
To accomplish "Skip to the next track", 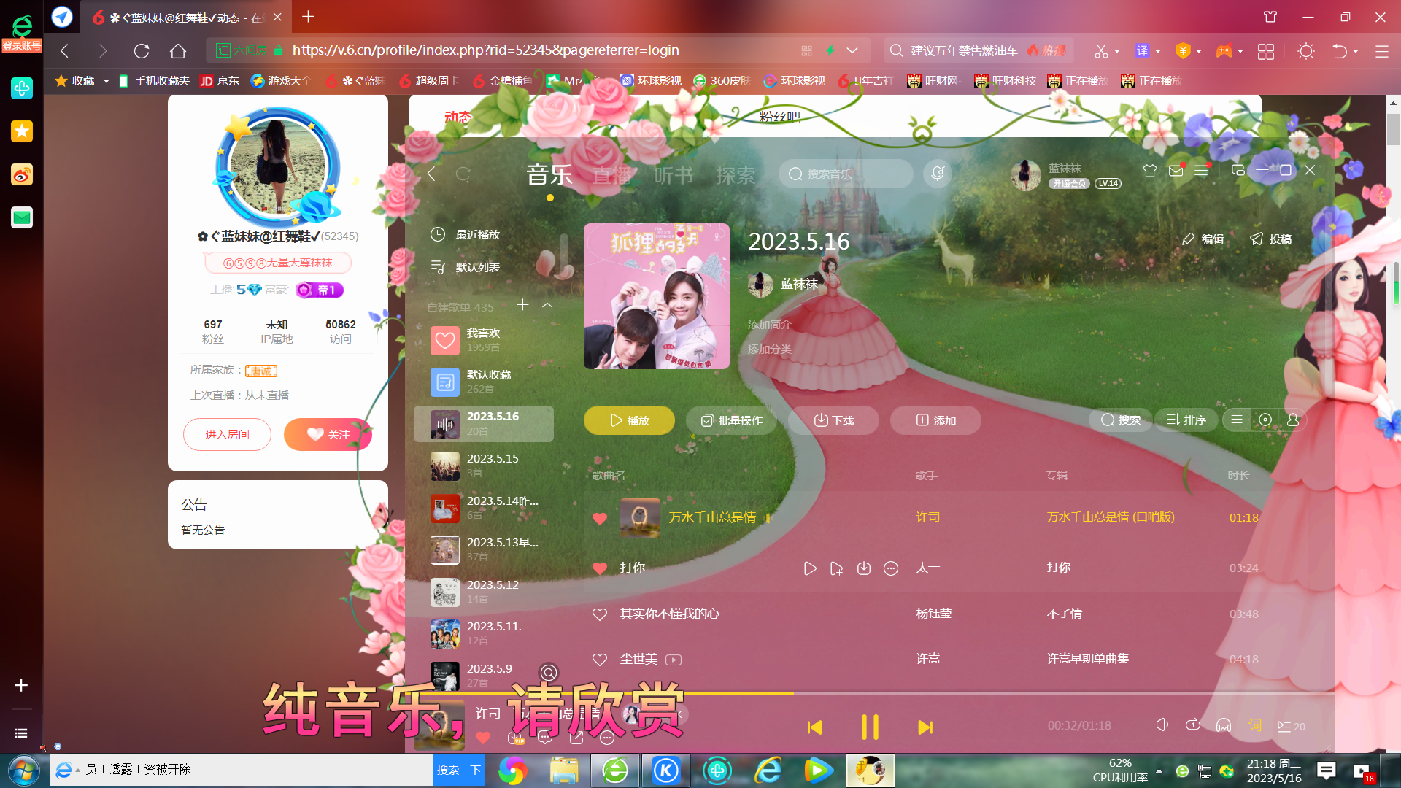I will tap(925, 727).
